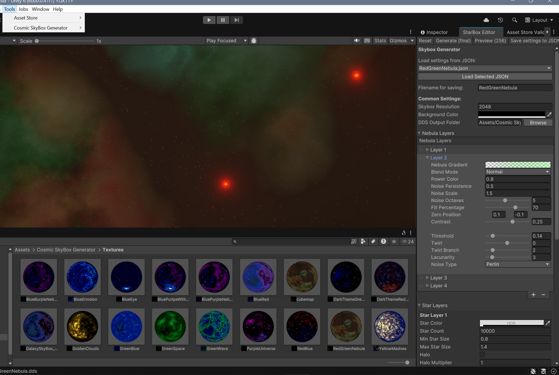Viewport: 559px width, 375px height.
Task: Click the Preview (256) button
Action: click(490, 41)
